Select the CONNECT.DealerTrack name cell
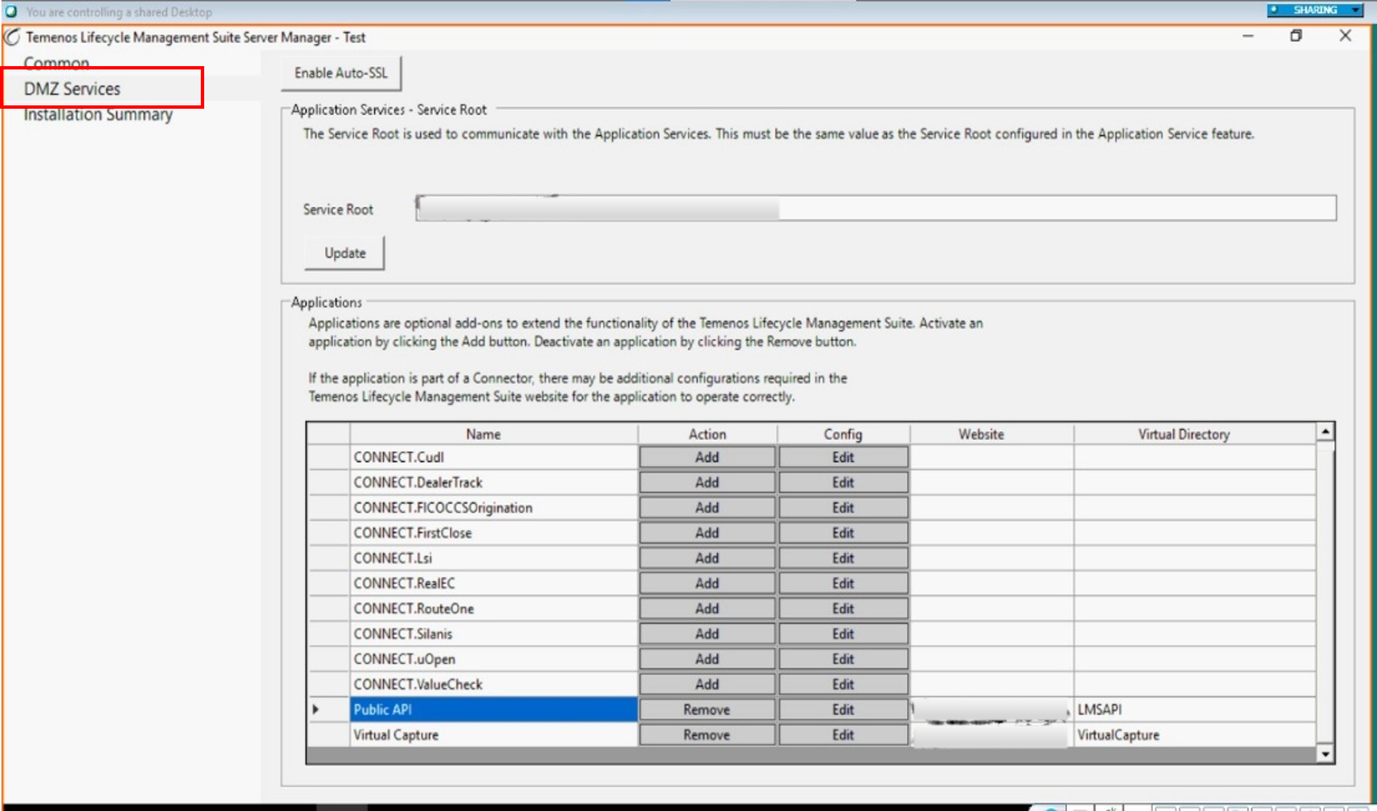Image resolution: width=1377 pixels, height=811 pixels. [494, 482]
